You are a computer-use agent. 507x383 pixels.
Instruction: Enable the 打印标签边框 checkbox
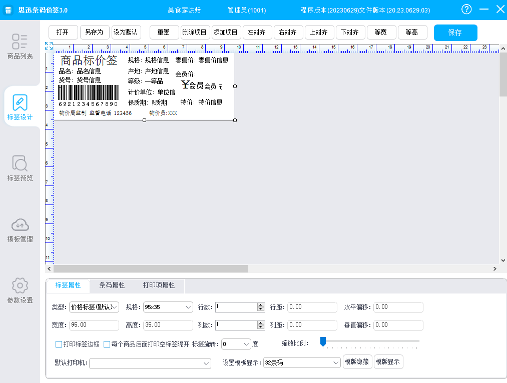pyautogui.click(x=59, y=344)
